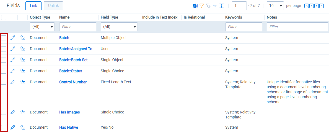Click the Unlink button
Image resolution: width=329 pixels, height=132 pixels.
pos(53,6)
